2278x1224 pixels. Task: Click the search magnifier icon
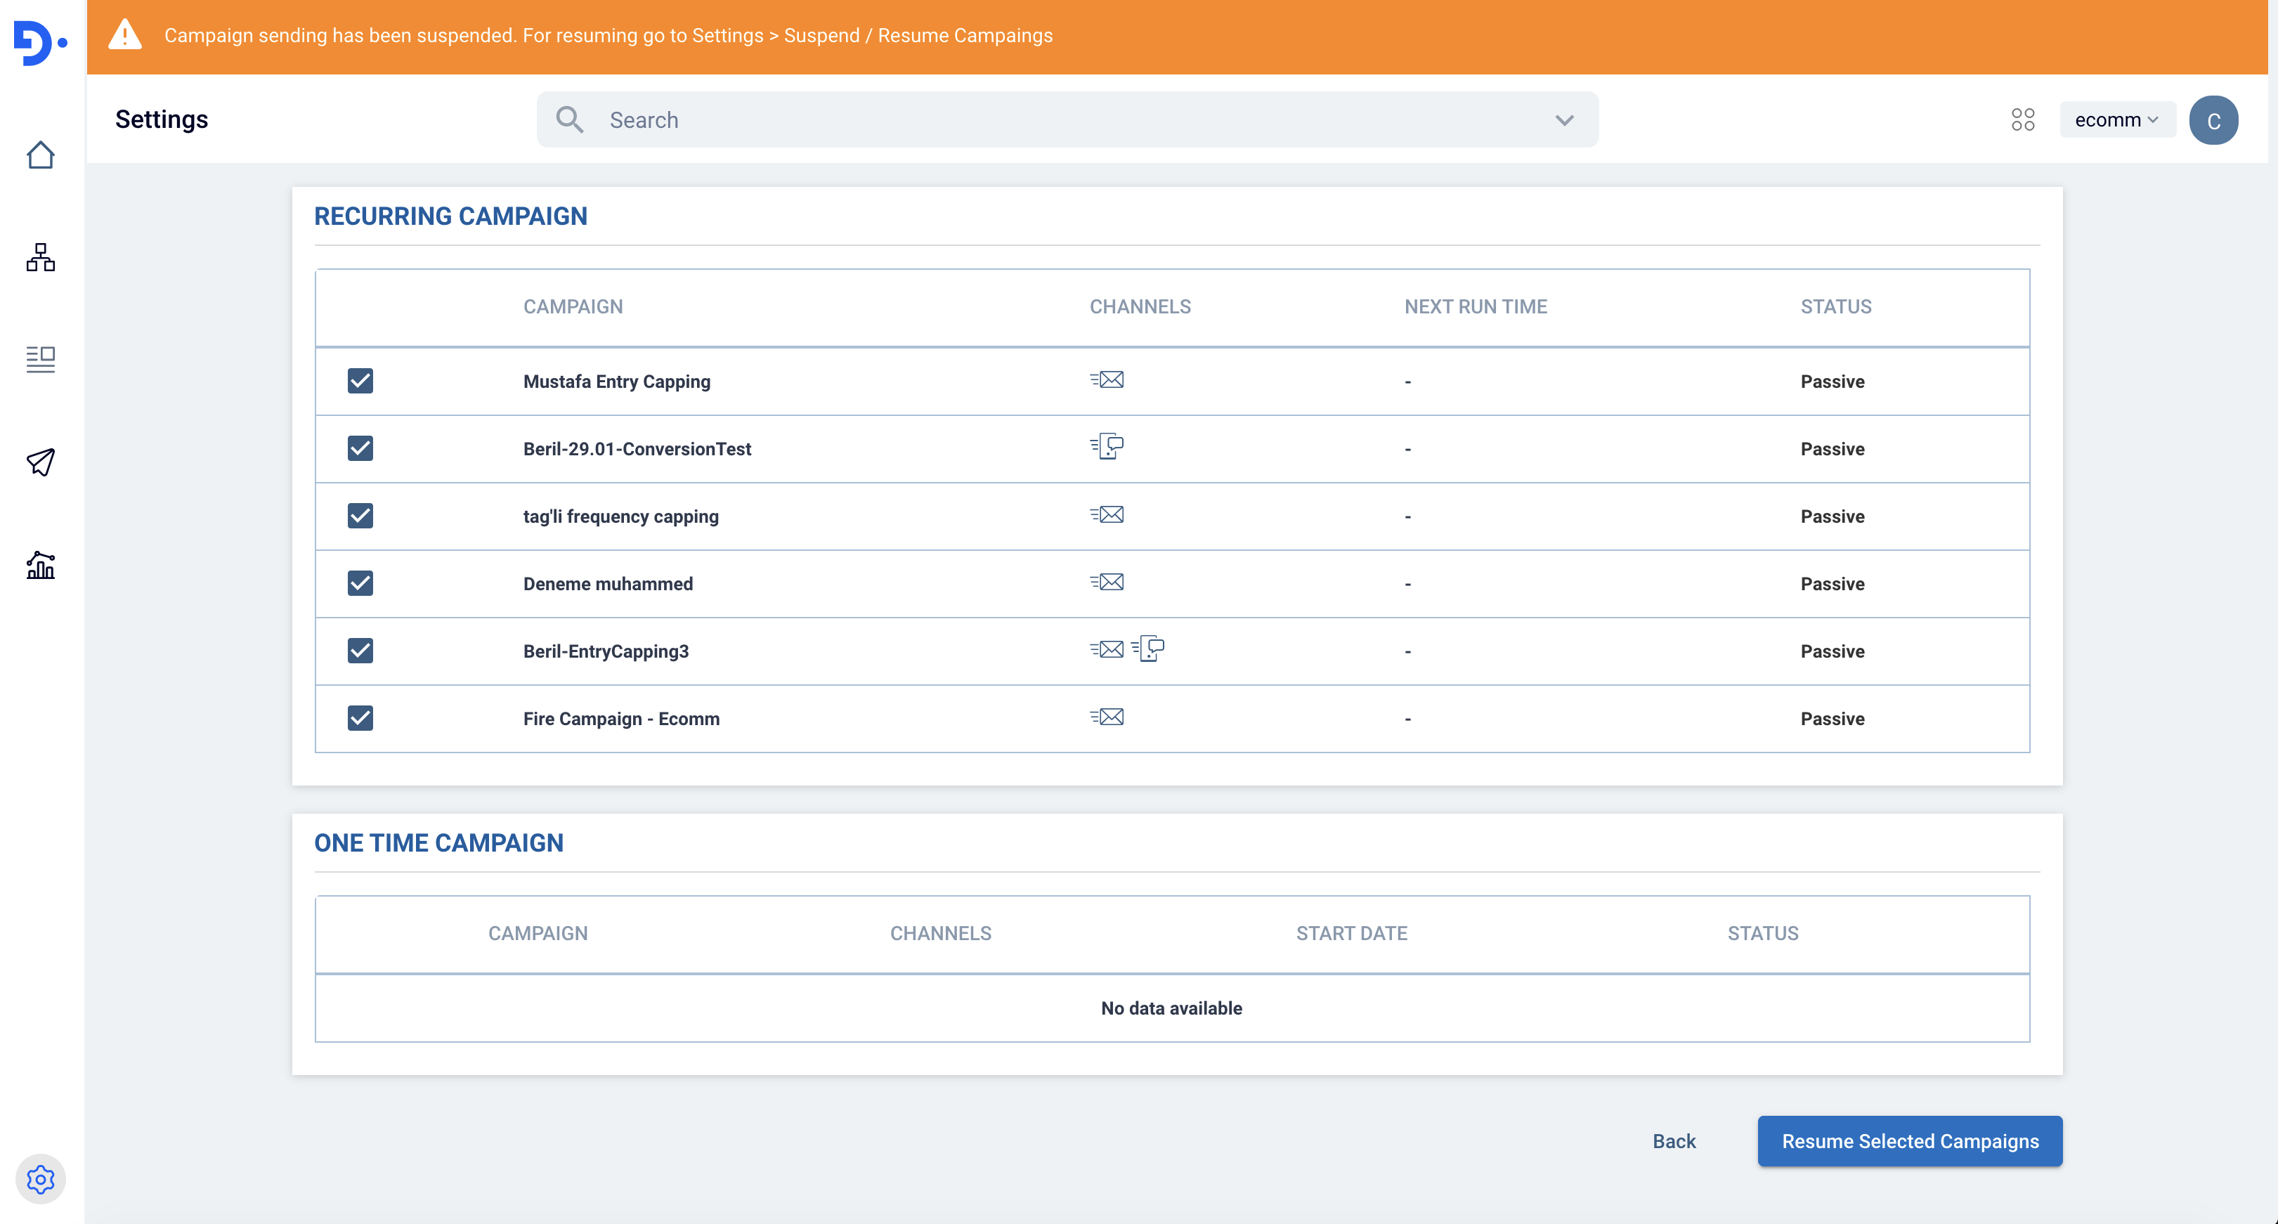[x=569, y=119]
